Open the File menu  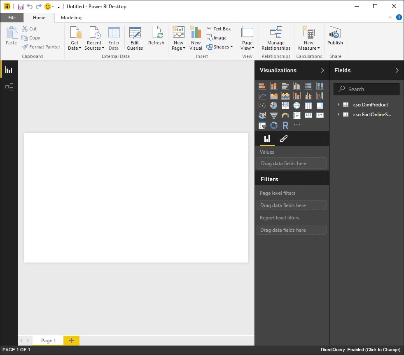[12, 18]
